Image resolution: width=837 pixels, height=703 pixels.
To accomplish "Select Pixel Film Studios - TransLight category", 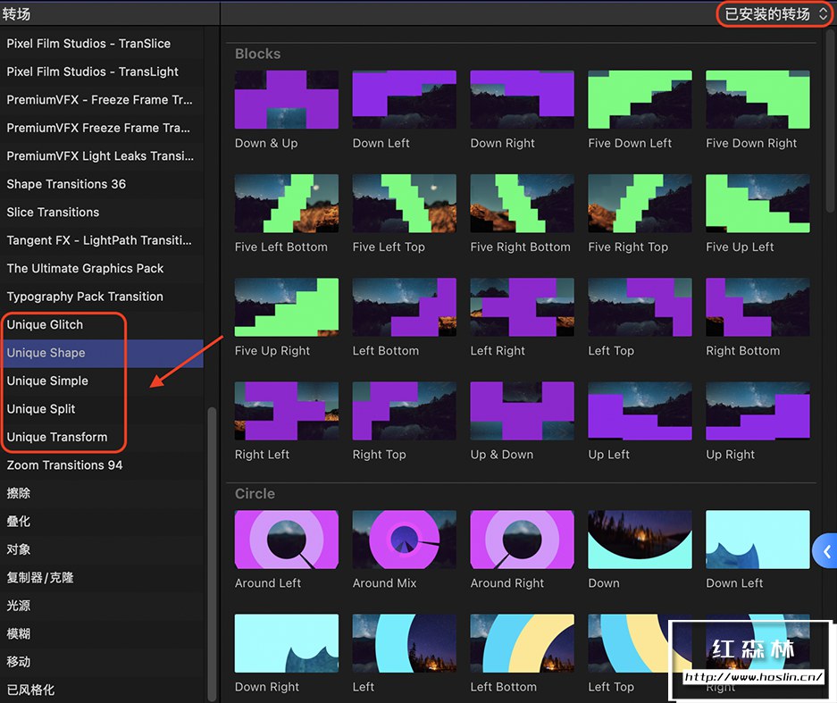I will (102, 71).
